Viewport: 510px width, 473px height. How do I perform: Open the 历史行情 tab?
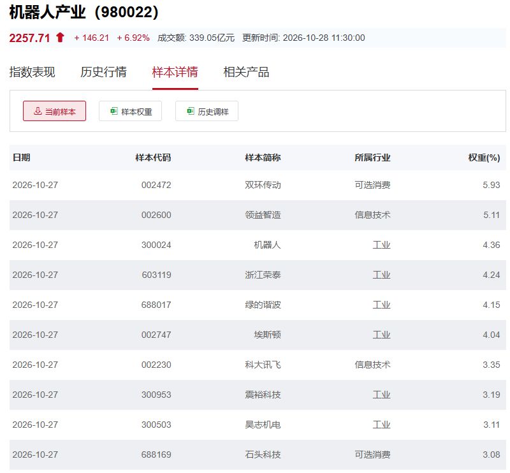click(x=103, y=72)
